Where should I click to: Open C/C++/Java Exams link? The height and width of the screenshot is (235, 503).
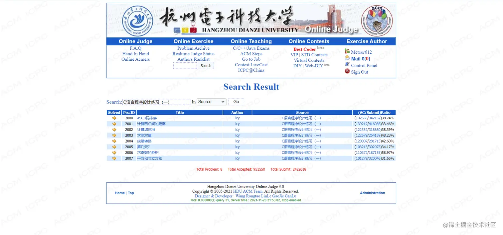251,48
